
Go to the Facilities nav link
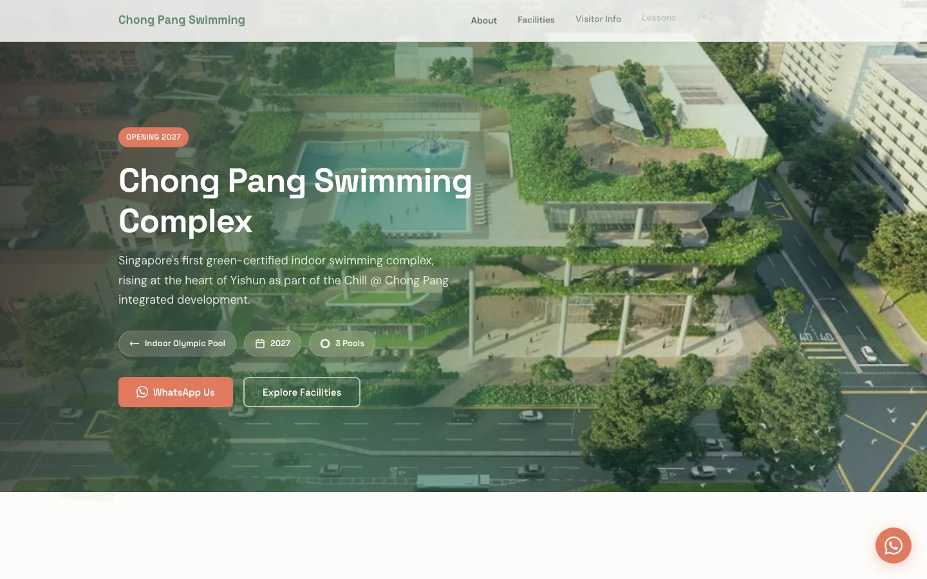536,20
